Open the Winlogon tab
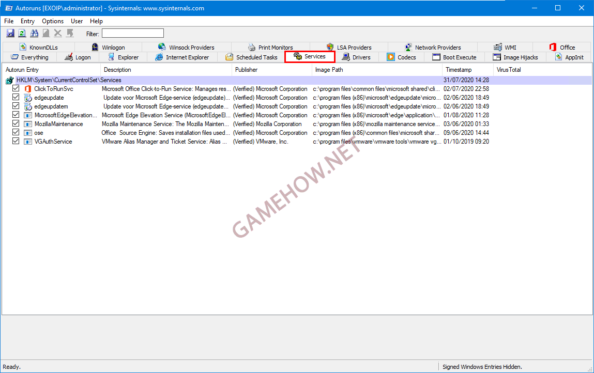 (x=109, y=48)
